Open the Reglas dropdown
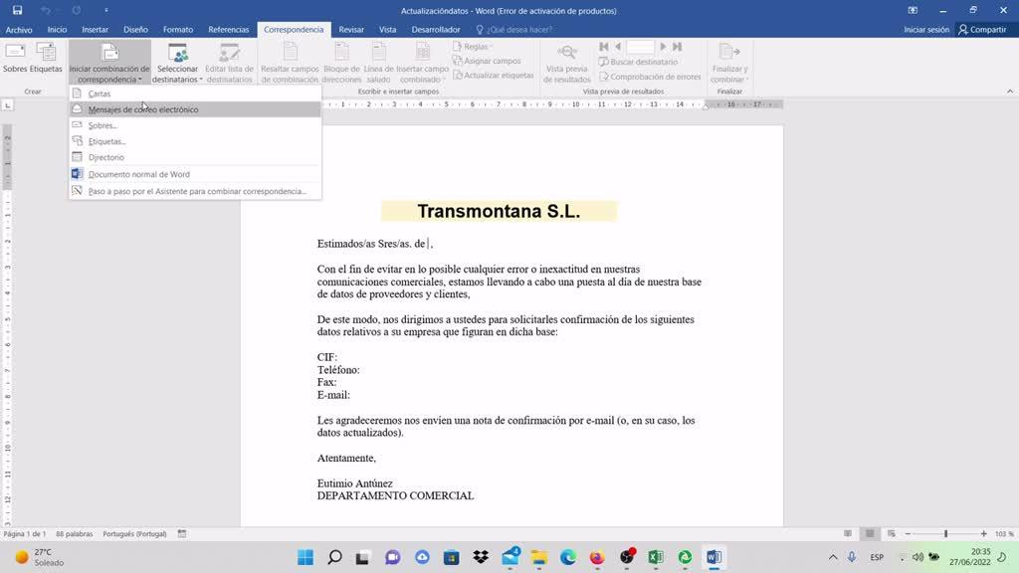 [x=473, y=47]
